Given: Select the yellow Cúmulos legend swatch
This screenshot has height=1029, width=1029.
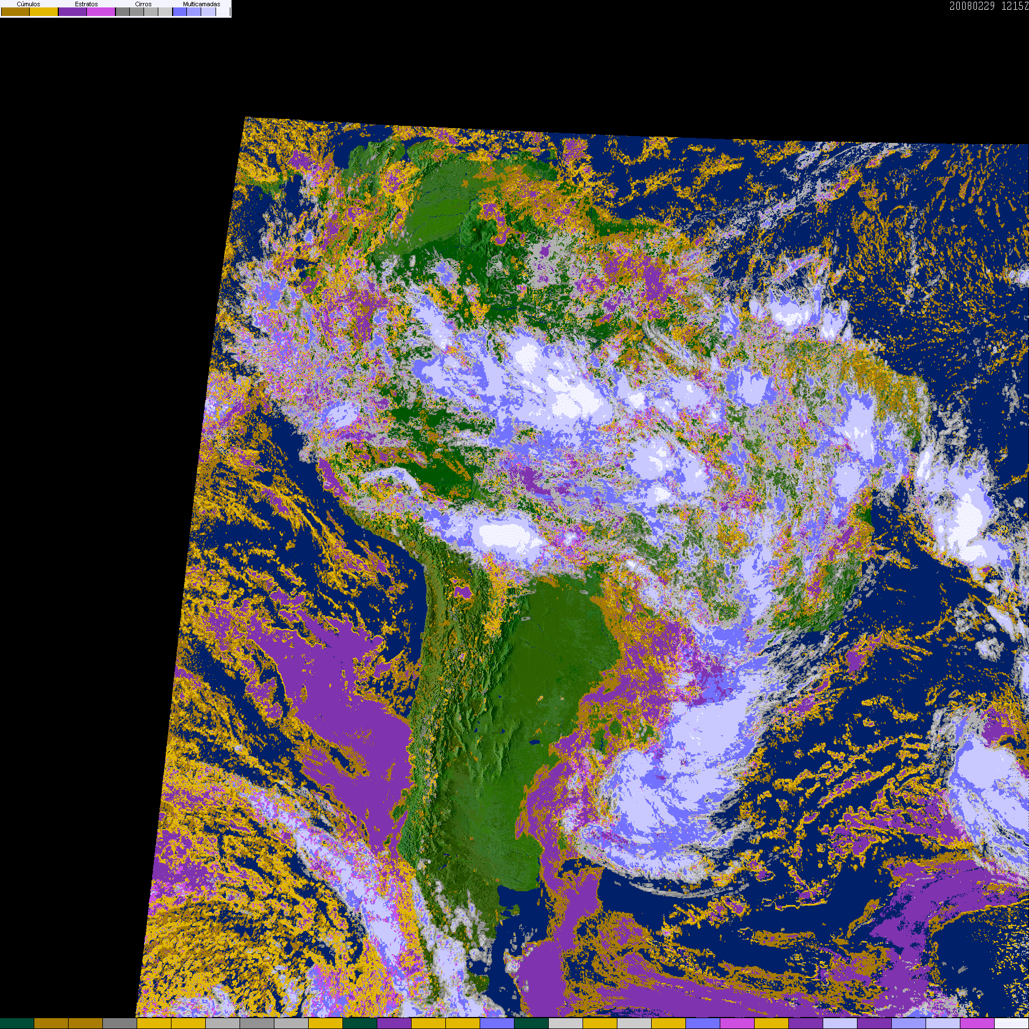Looking at the screenshot, I should coord(44,11).
